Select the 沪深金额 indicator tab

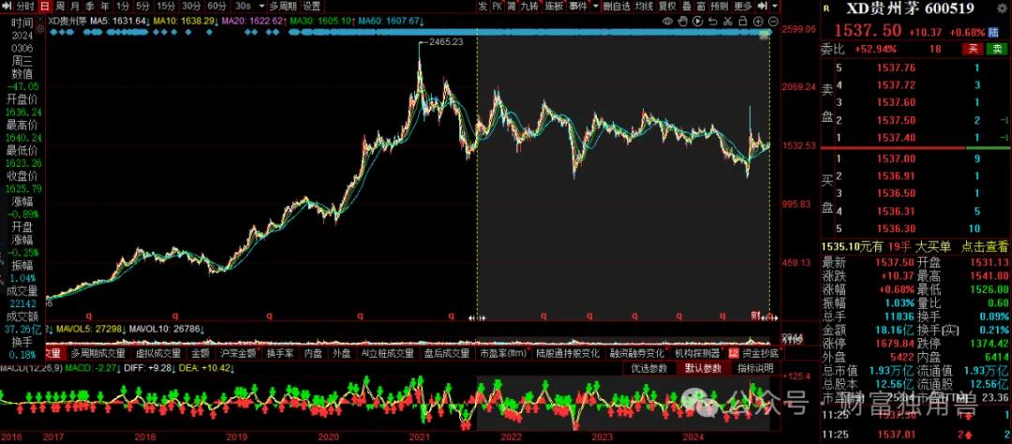238,353
